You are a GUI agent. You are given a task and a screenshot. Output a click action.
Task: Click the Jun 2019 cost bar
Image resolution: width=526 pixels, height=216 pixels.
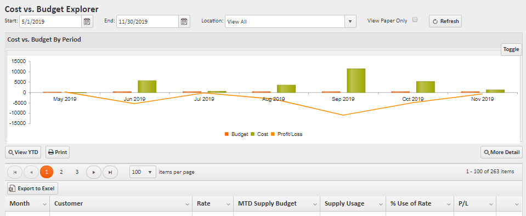147,87
